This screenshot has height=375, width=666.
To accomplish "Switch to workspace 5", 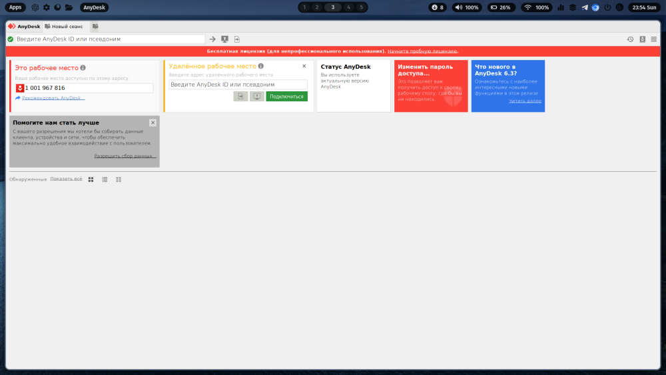I will pos(362,7).
